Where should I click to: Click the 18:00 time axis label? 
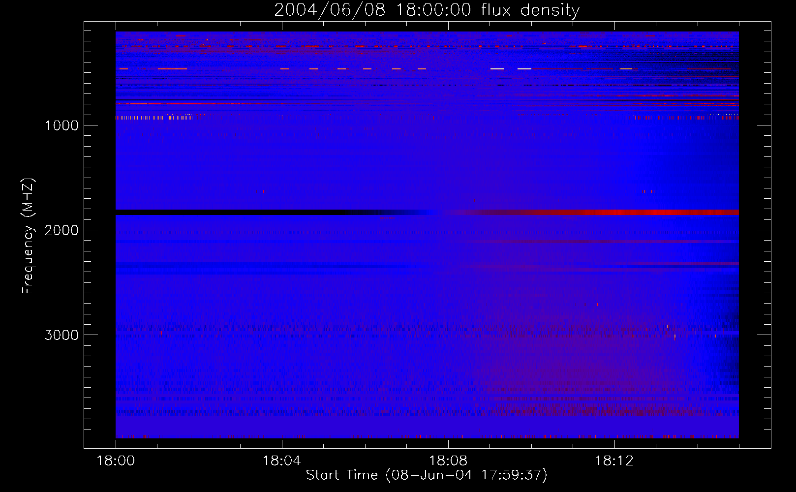[116, 461]
